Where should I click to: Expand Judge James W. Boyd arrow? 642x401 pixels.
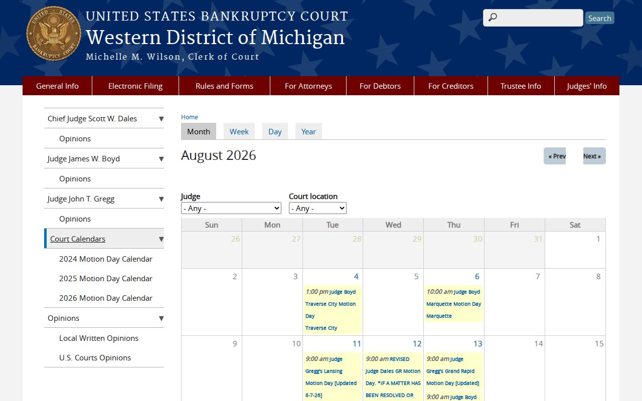coord(161,159)
